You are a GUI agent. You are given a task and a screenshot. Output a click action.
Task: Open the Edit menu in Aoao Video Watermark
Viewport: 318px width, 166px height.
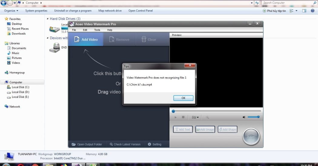point(85,30)
